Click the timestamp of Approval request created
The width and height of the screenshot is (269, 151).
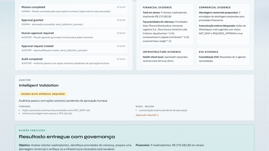pos(121,46)
